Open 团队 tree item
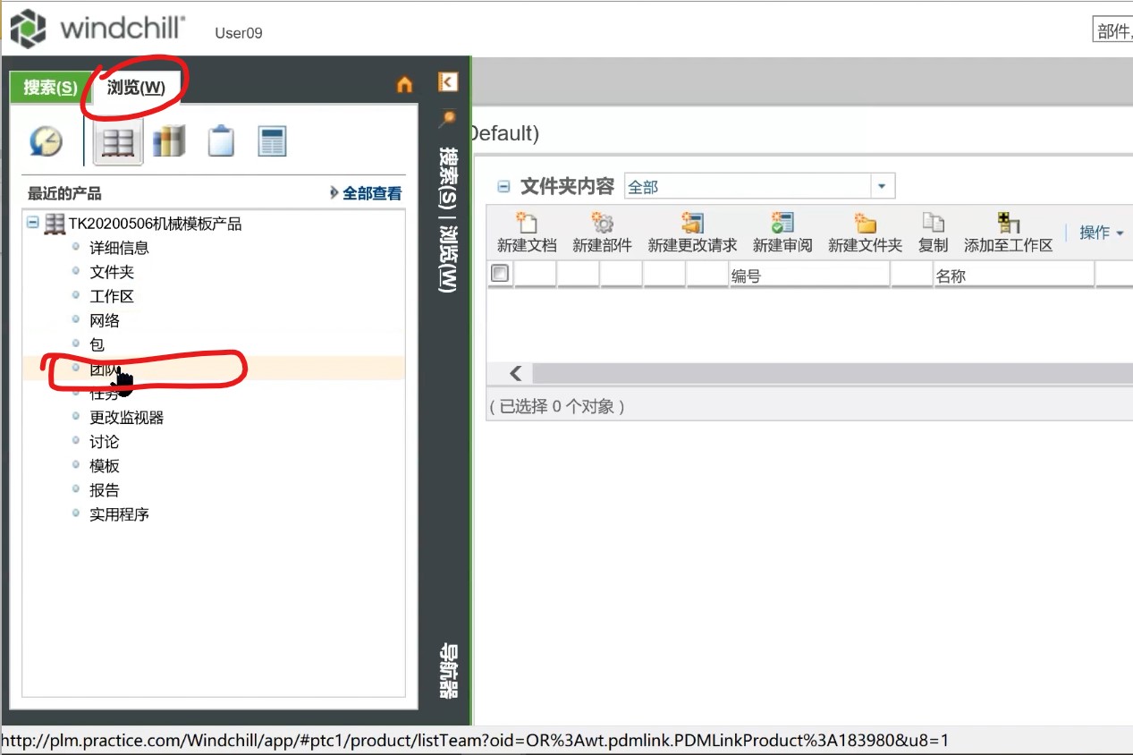The width and height of the screenshot is (1133, 755). coord(104,369)
